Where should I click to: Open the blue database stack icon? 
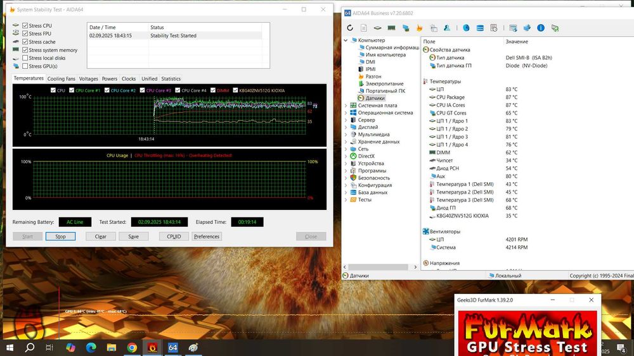(480, 28)
